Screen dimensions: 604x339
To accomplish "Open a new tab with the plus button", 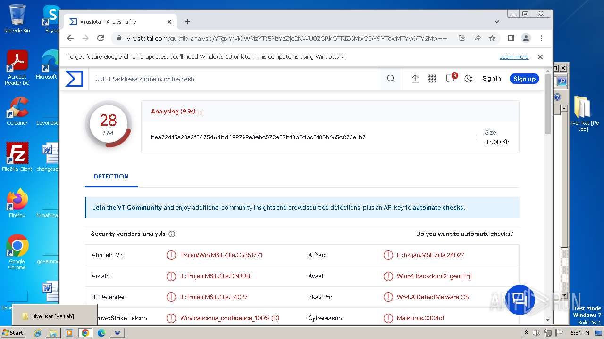I will [x=187, y=22].
